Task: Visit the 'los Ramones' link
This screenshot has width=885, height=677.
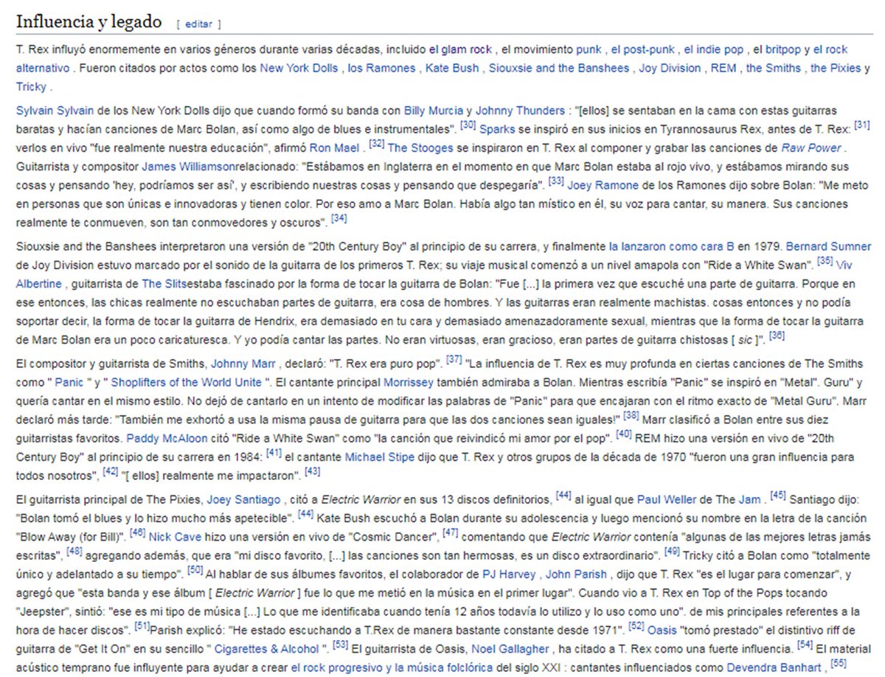Action: coord(381,68)
